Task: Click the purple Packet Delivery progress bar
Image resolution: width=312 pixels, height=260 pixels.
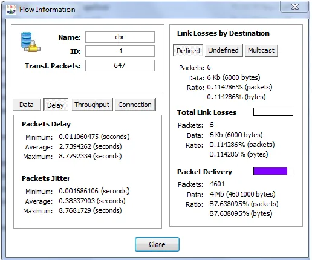Action: (x=273, y=171)
